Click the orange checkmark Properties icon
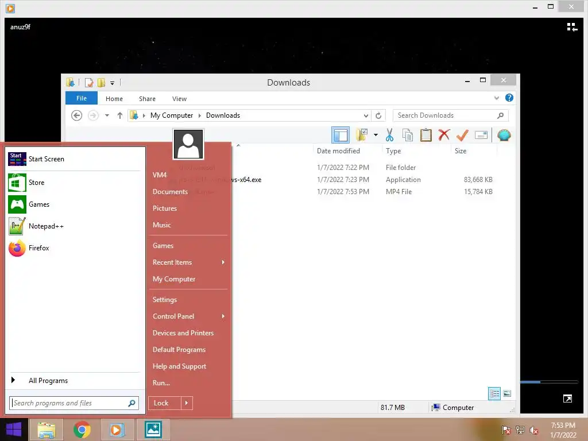 pos(462,135)
